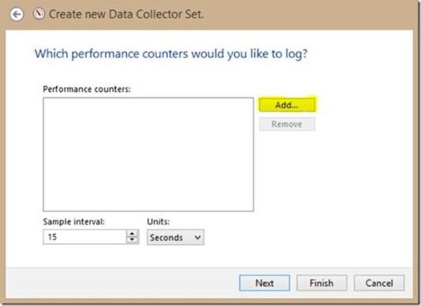Click inside the Sample interval field
This screenshot has width=421, height=306.
tap(85, 237)
